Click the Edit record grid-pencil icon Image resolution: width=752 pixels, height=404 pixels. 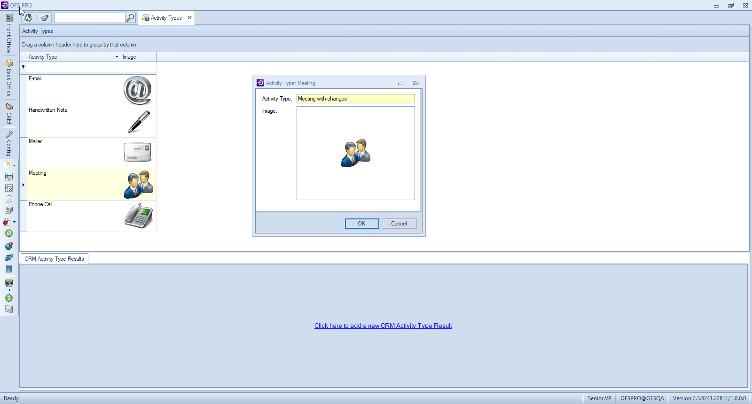(9, 177)
